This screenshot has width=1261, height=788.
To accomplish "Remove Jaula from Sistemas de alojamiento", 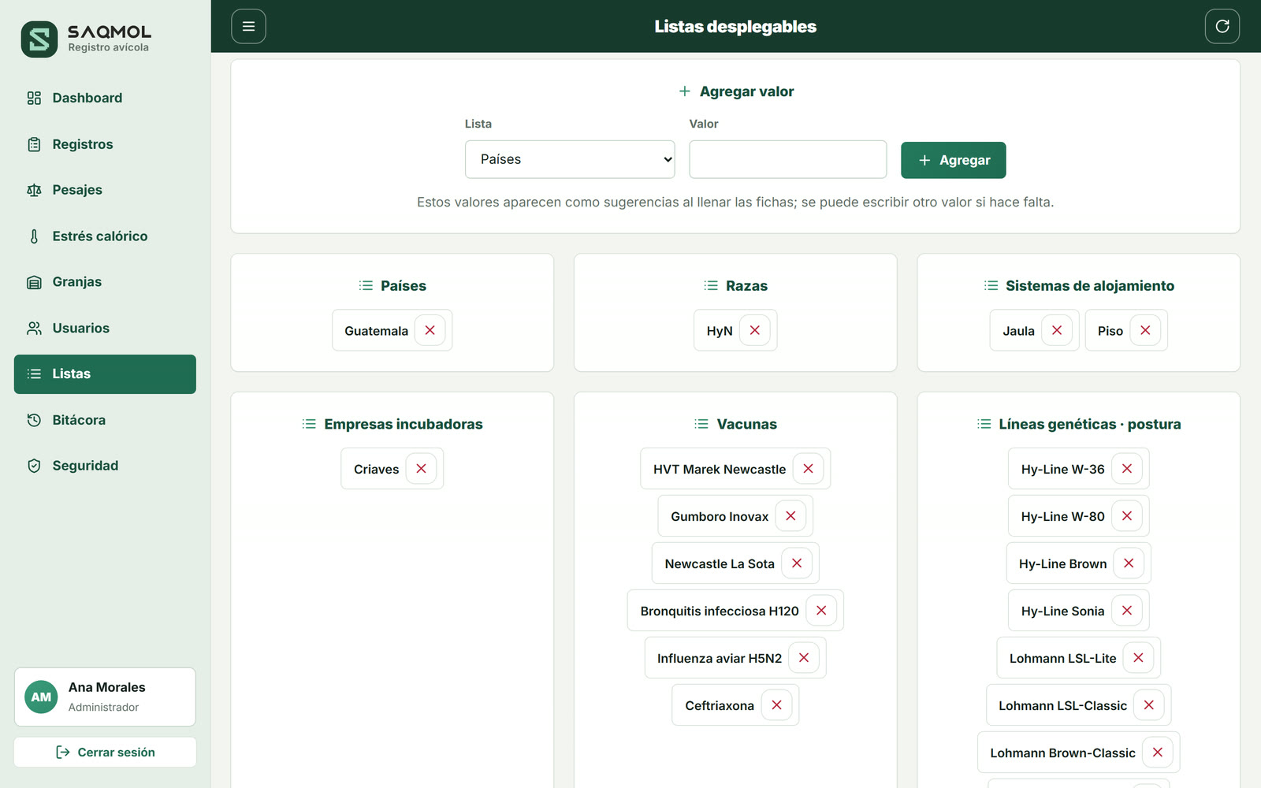I will (1056, 330).
